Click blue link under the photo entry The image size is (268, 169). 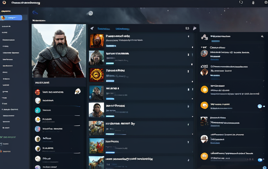(215, 126)
